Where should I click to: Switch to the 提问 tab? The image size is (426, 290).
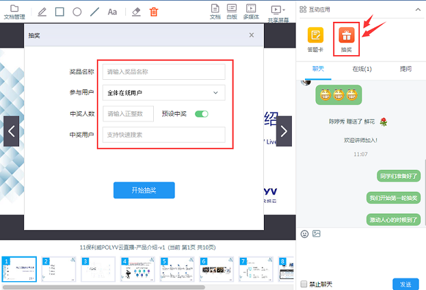tap(405, 68)
